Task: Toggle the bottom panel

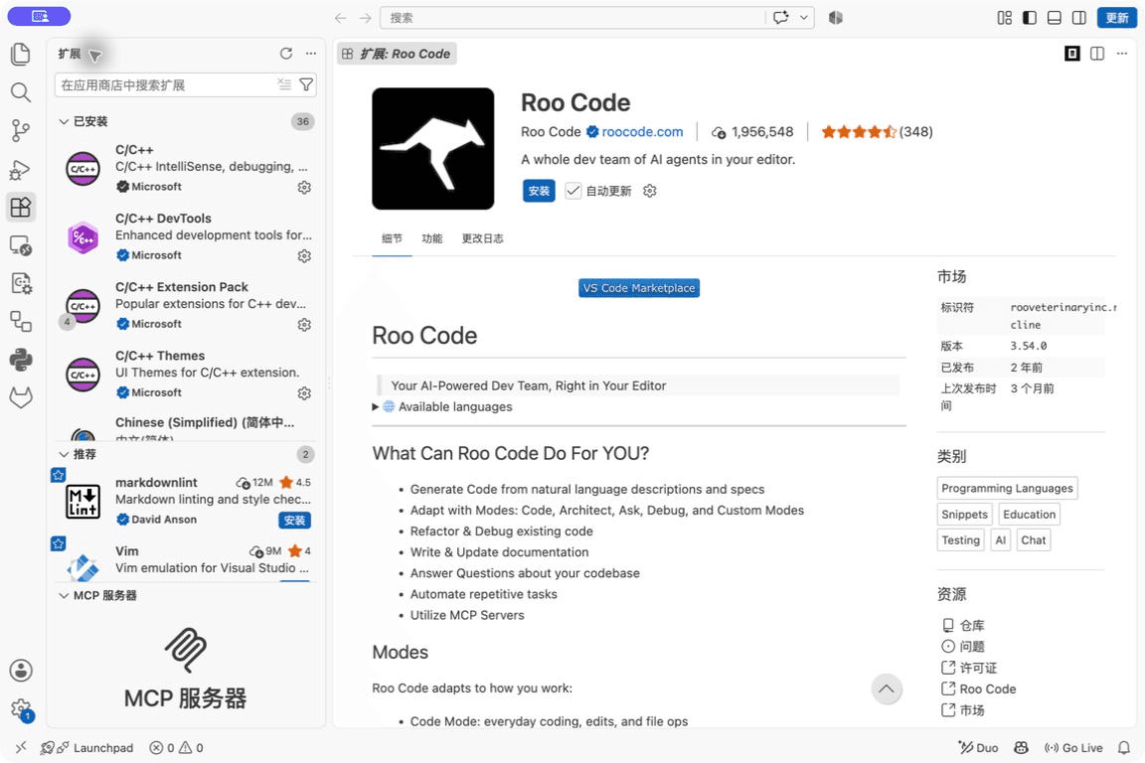Action: pos(1055,18)
